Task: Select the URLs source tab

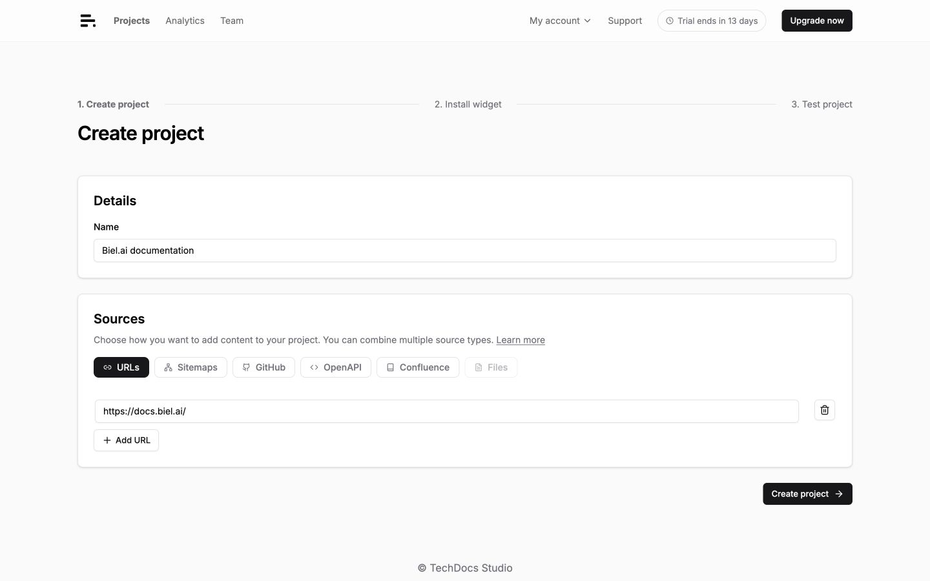Action: (121, 367)
